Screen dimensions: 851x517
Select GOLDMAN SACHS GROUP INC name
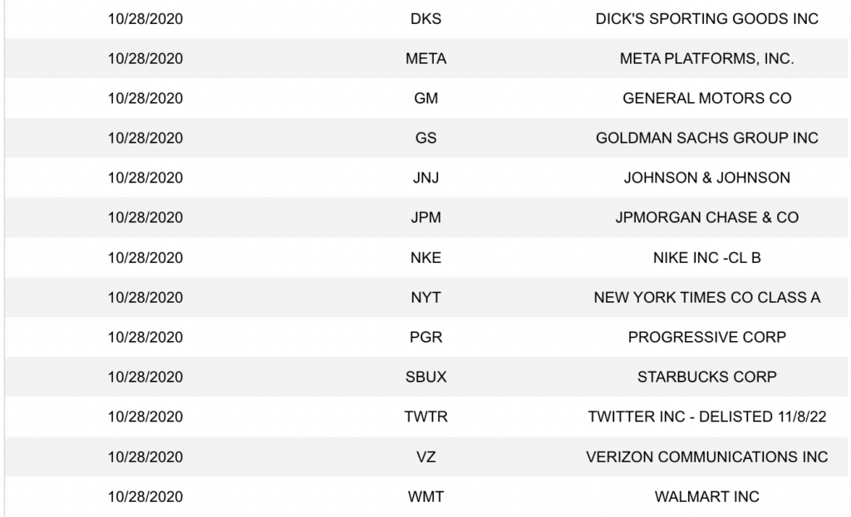coord(706,139)
